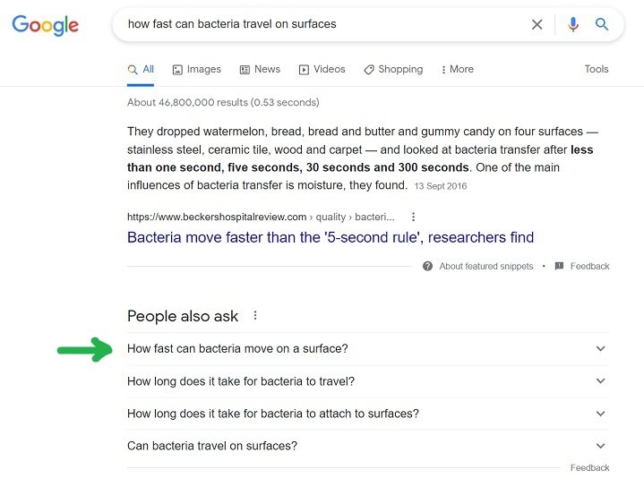Viewport: 644px width, 495px height.
Task: Open 'Bacteria move faster than the 5-second rule' link
Action: (x=331, y=237)
